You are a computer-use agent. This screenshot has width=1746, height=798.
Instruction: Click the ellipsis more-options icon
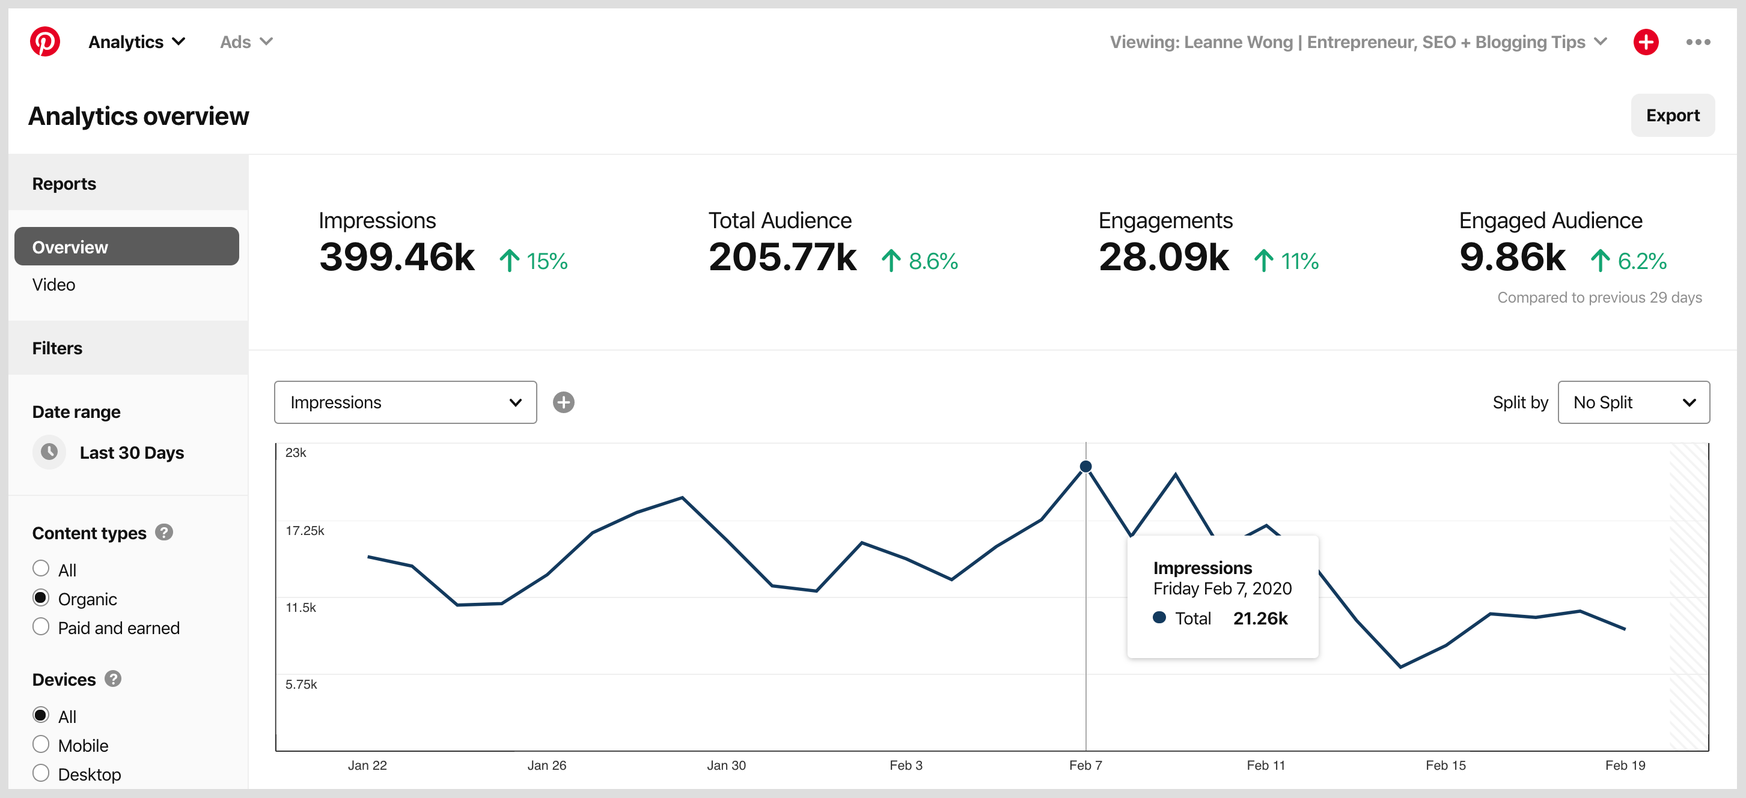click(x=1699, y=42)
